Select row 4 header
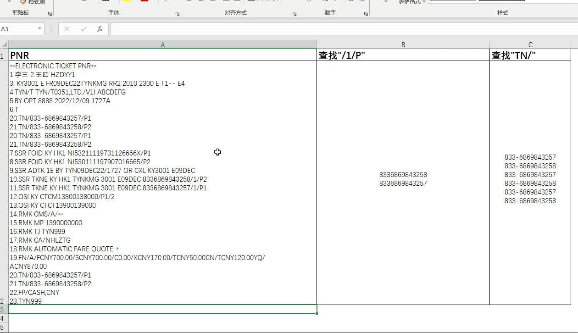 tap(4, 318)
